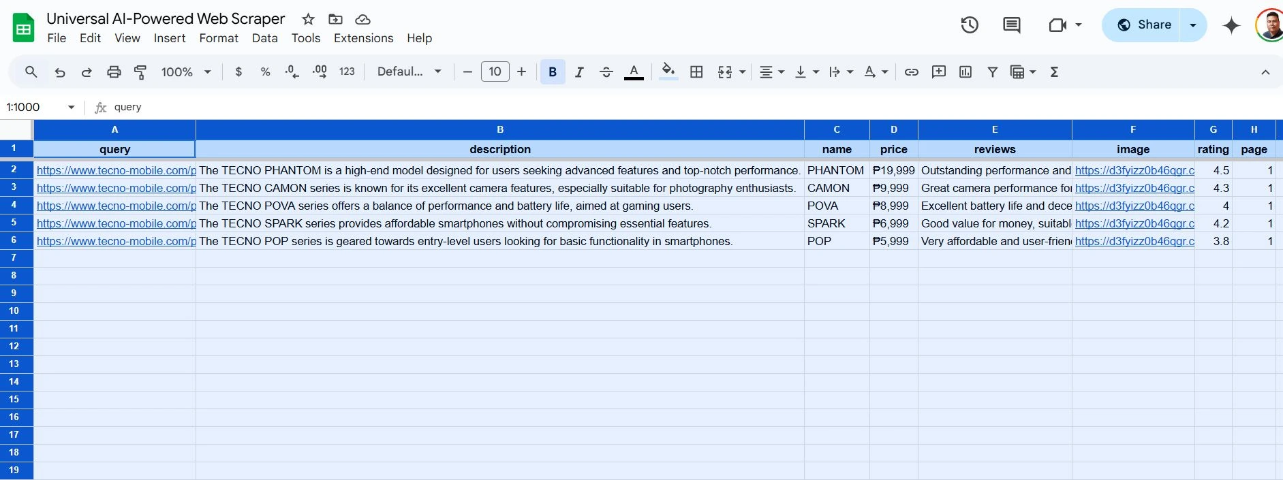Image resolution: width=1283 pixels, height=480 pixels.
Task: Open the Extensions menu
Action: [x=363, y=38]
